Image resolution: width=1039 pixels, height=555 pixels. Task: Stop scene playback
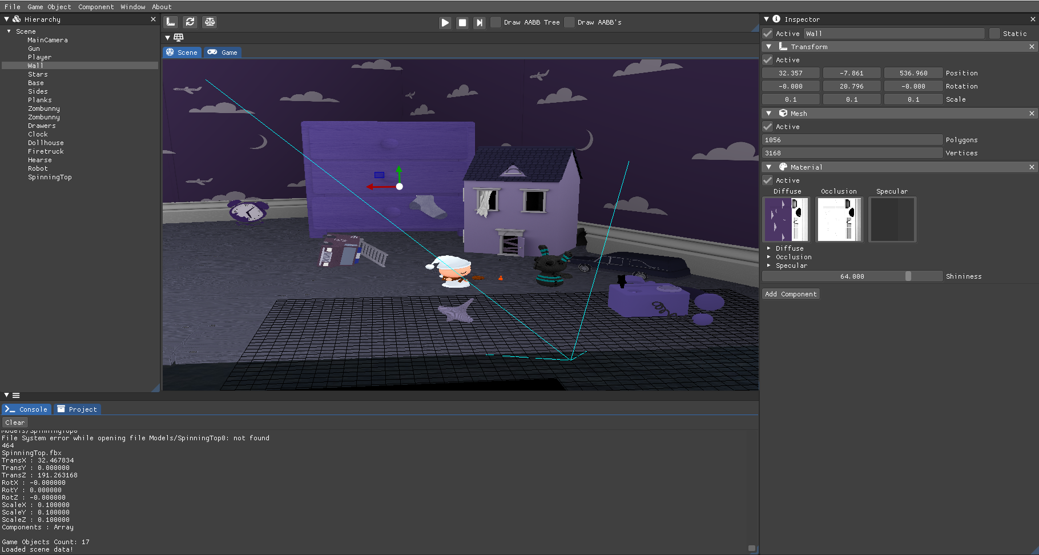click(x=462, y=22)
